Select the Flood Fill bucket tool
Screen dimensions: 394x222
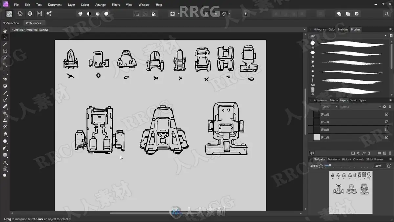pyautogui.click(x=5, y=79)
